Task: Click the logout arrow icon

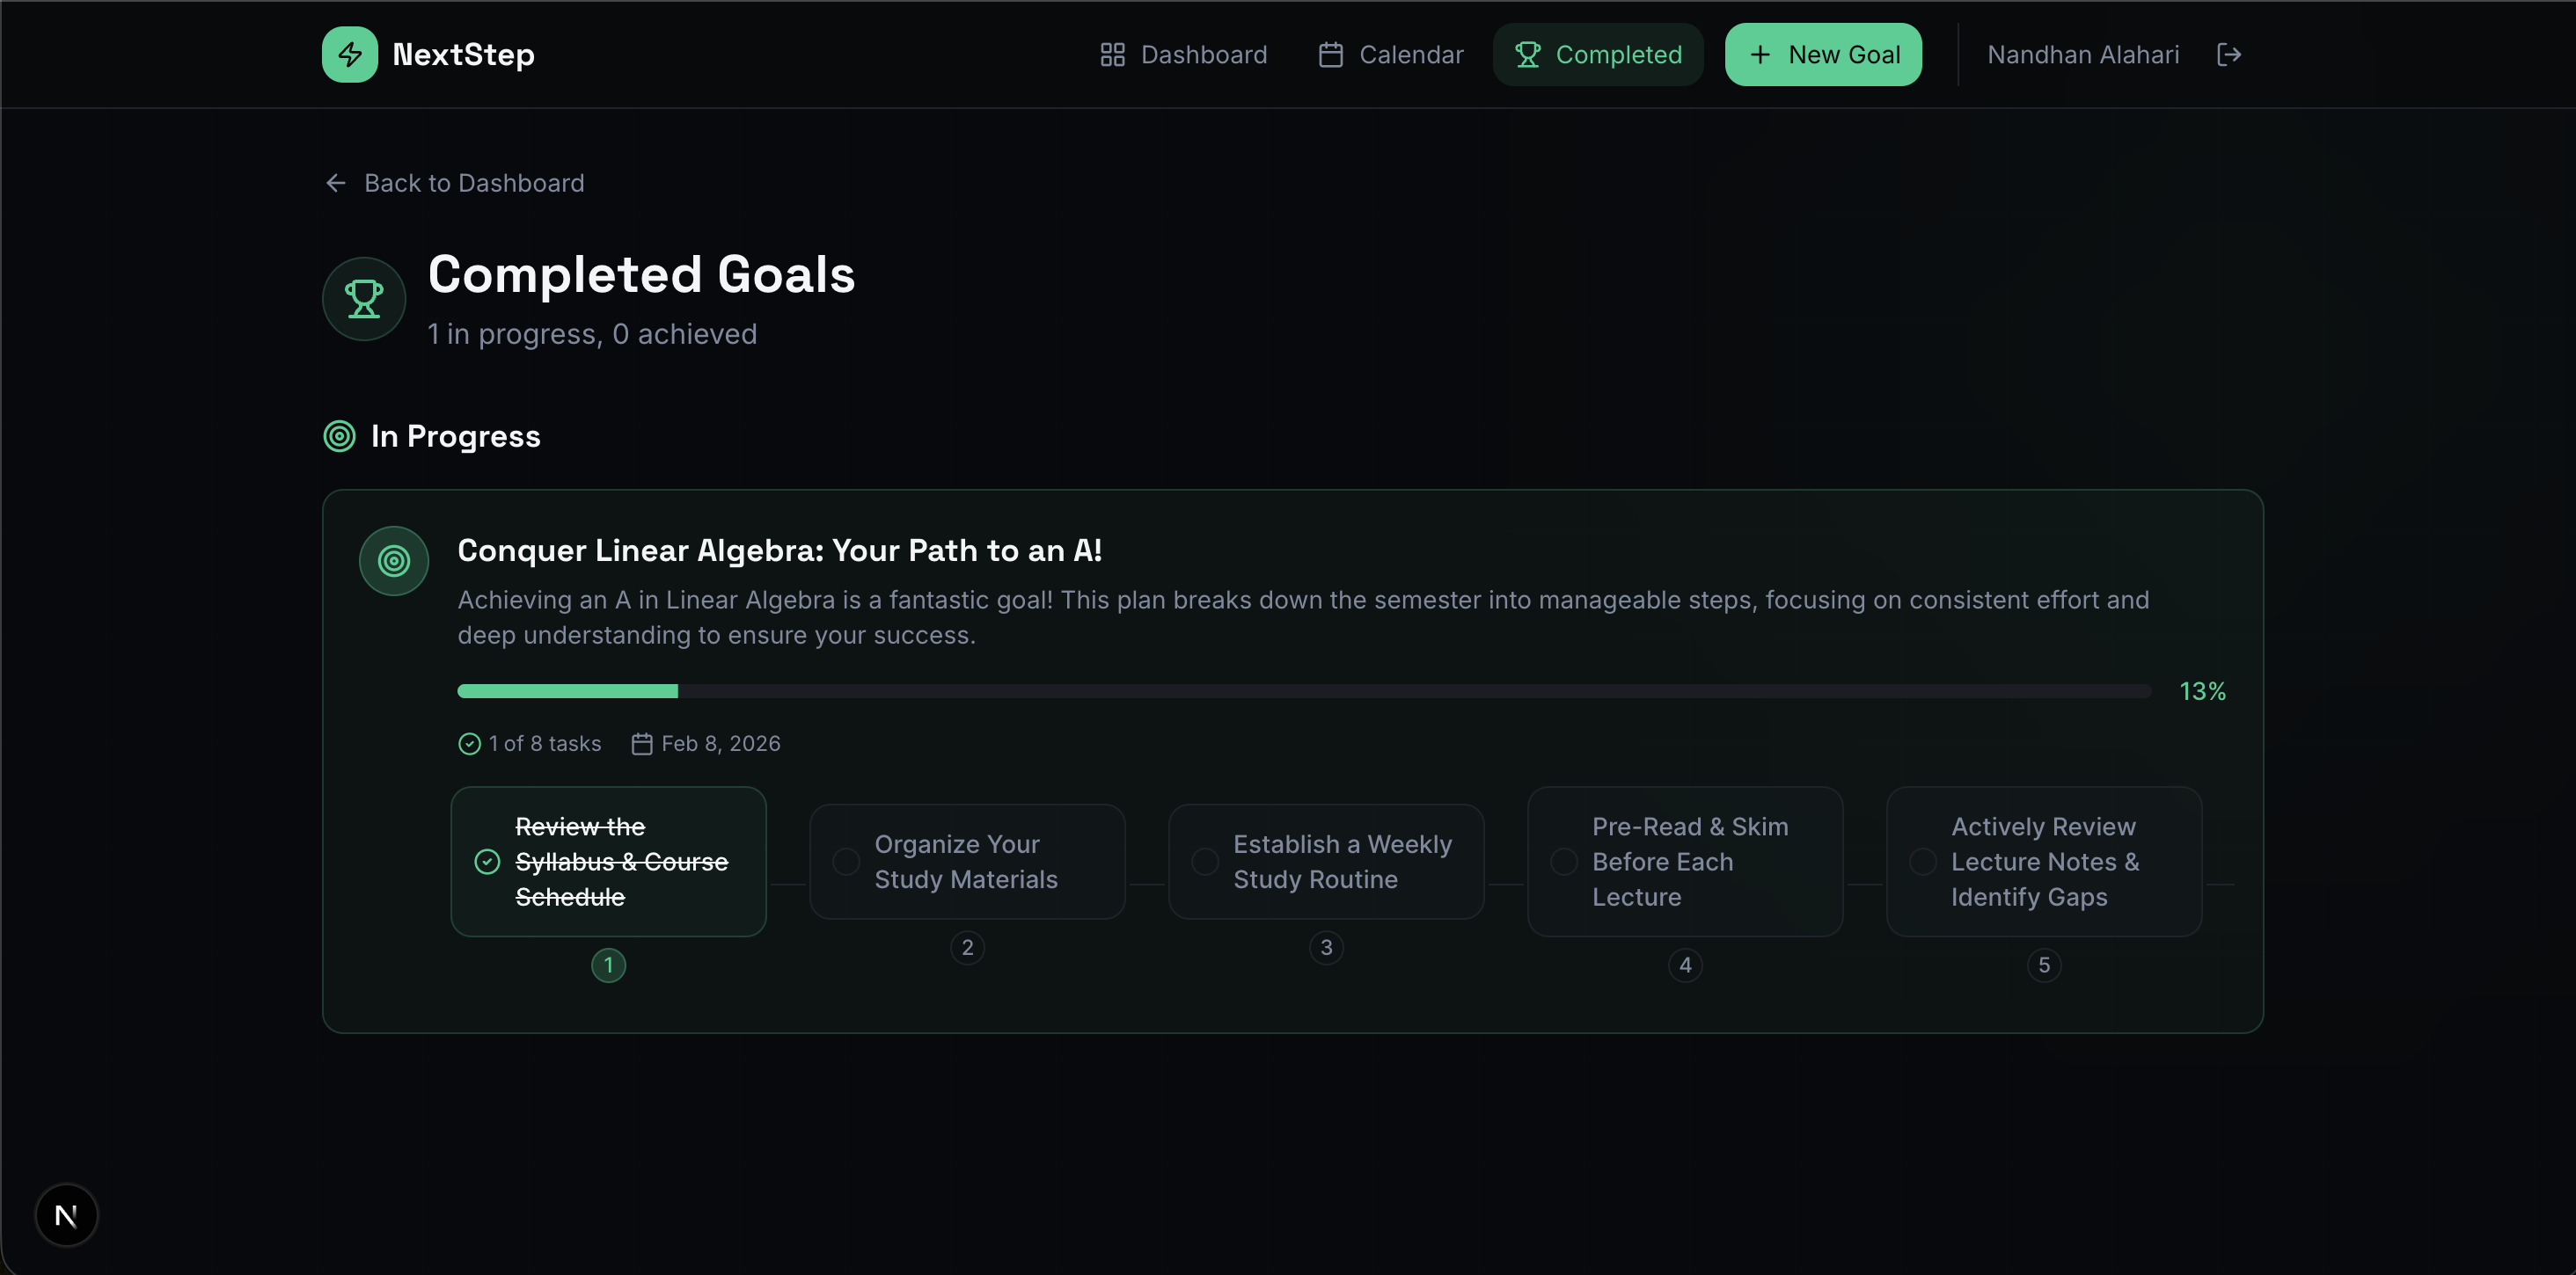Action: tap(2228, 54)
